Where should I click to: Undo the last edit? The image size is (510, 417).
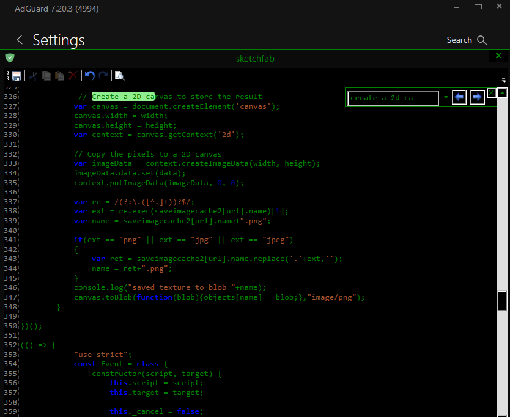[90, 76]
